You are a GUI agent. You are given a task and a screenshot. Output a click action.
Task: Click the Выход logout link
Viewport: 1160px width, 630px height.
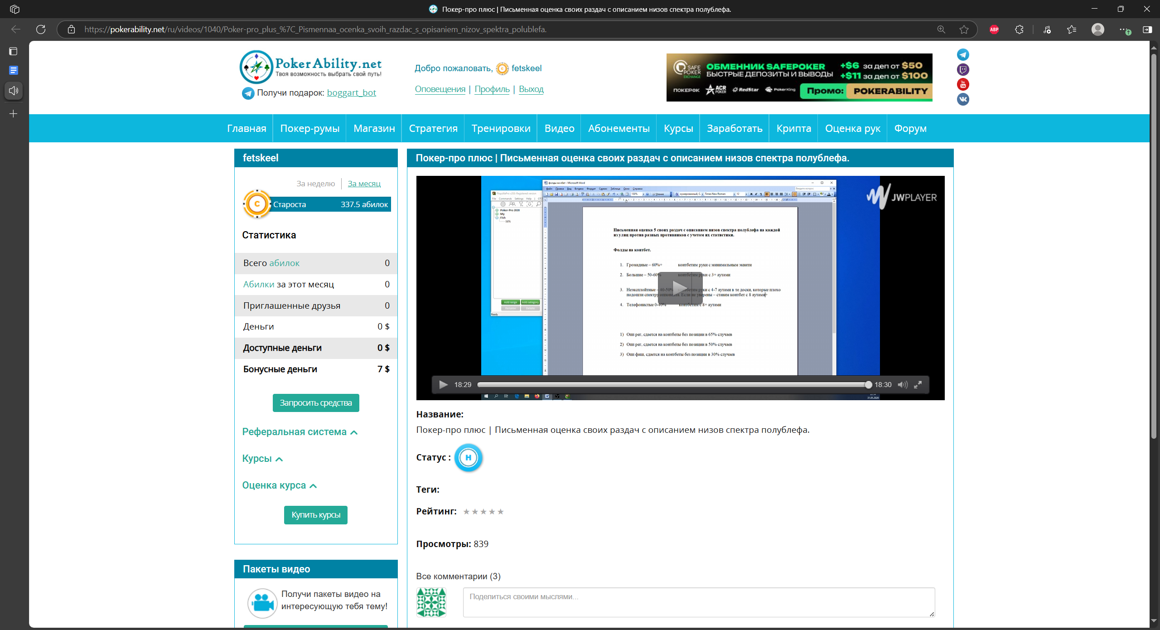(531, 89)
